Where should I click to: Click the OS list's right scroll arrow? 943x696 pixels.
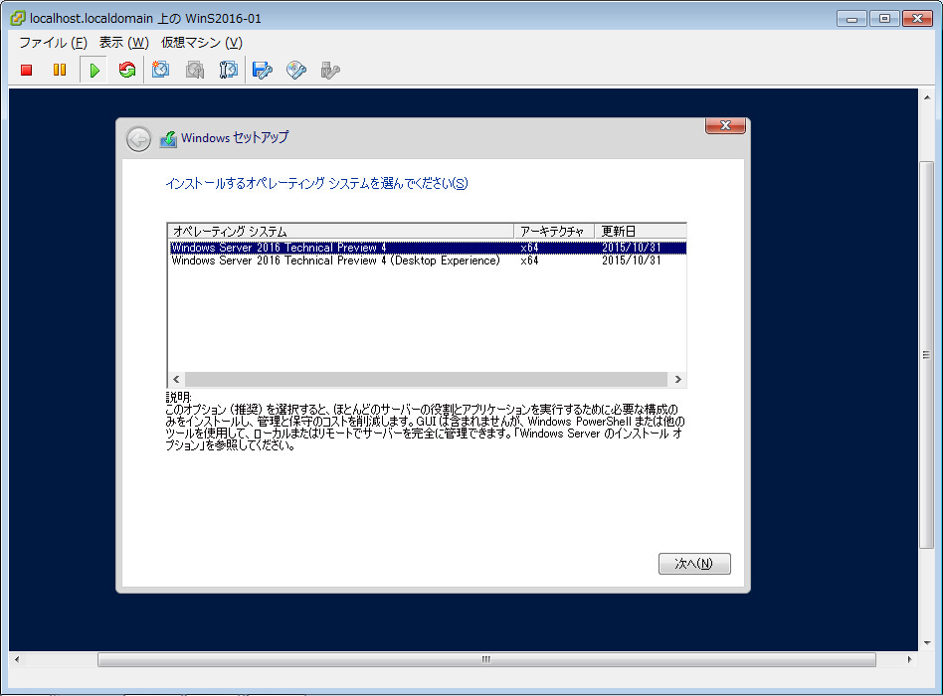[x=678, y=379]
